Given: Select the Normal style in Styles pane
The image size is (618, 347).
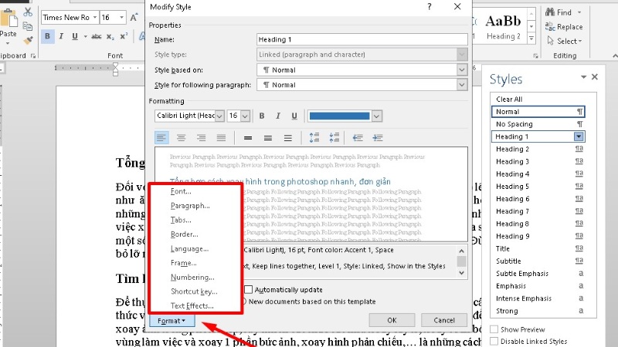Looking at the screenshot, I should point(538,112).
